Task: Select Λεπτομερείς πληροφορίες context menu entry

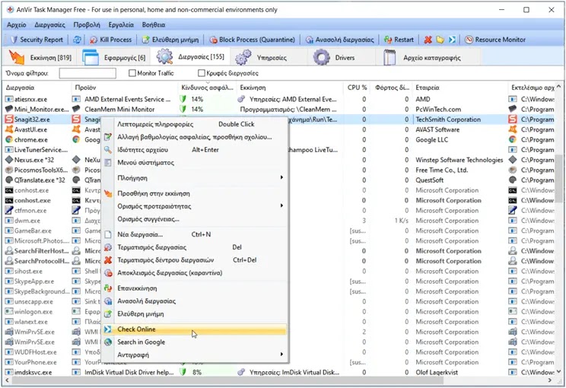Action: pyautogui.click(x=195, y=124)
